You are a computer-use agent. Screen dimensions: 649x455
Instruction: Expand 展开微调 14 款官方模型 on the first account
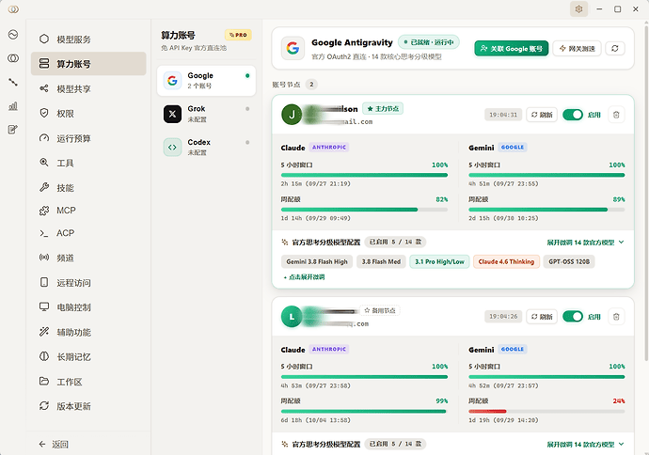[585, 243]
